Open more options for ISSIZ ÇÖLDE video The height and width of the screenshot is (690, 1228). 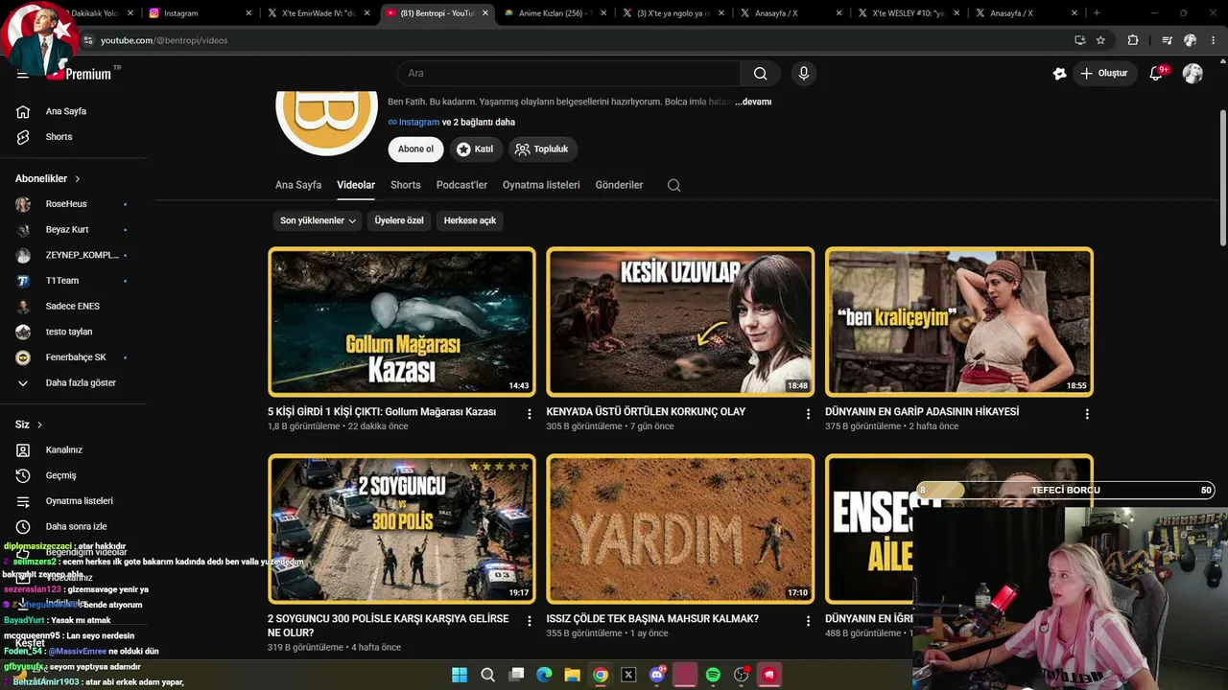pyautogui.click(x=808, y=621)
